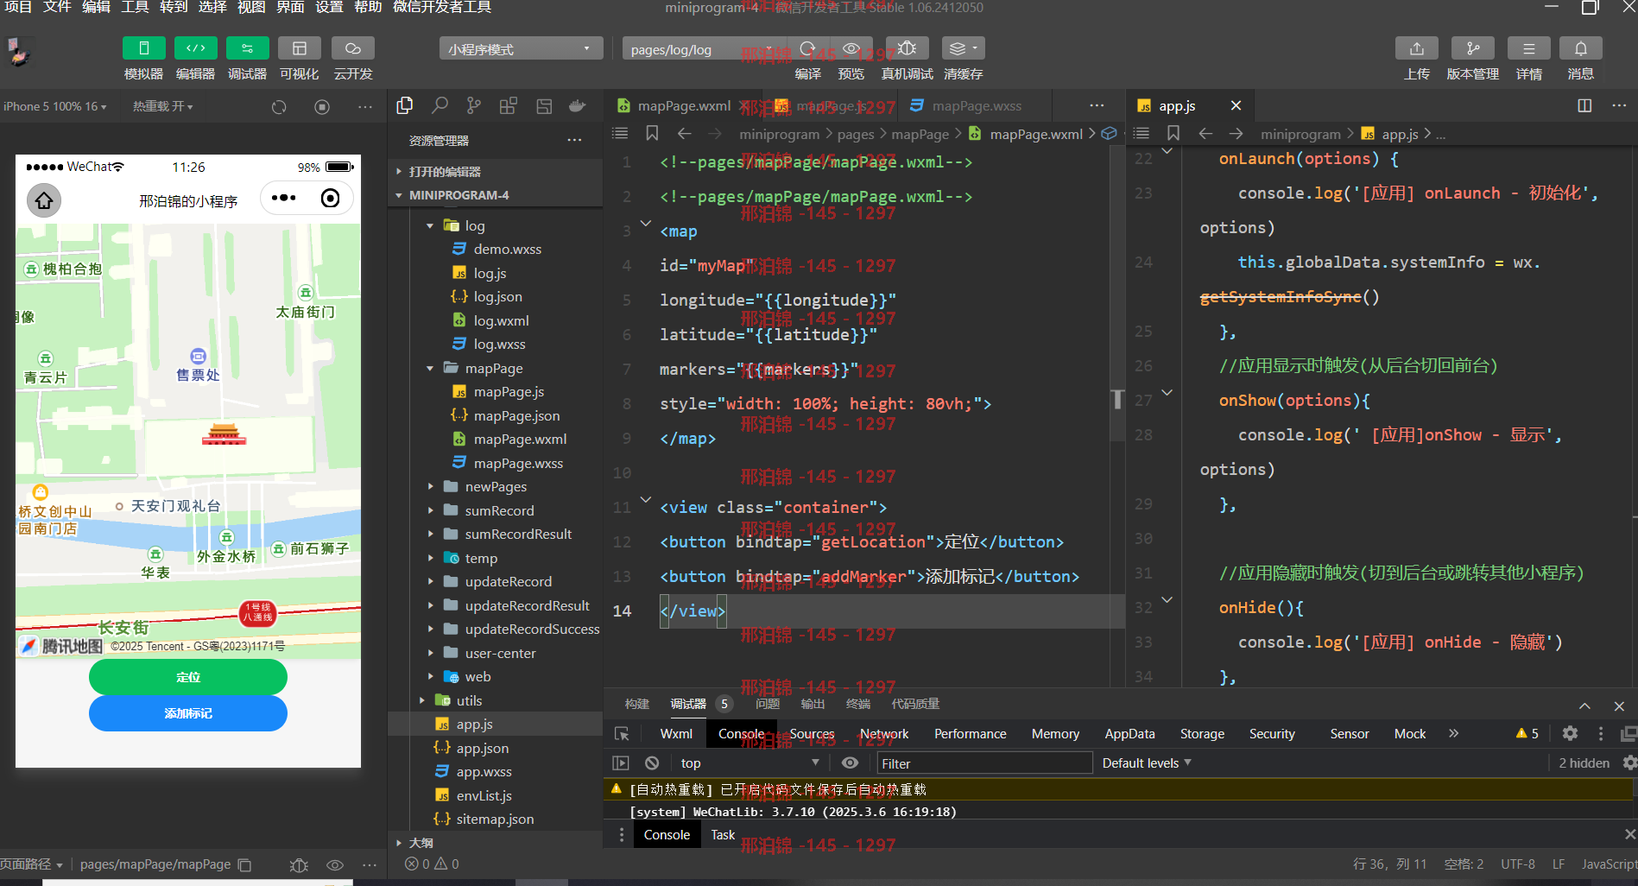This screenshot has height=886, width=1638.
Task: Switch to the Network devtools tab
Action: click(x=884, y=733)
